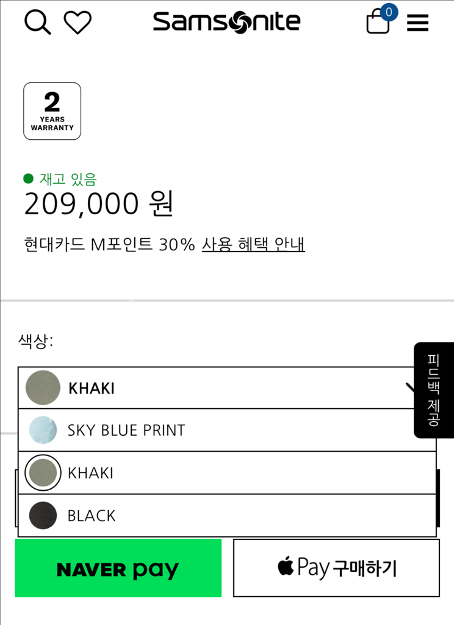
Task: Select the BLACK color option
Action: 92,516
